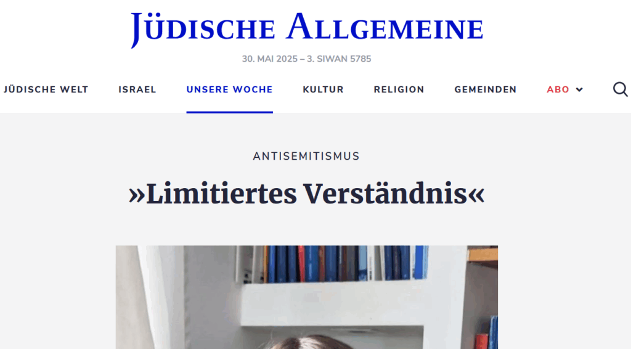Open the Religion navigation item
The height and width of the screenshot is (349, 631).
(399, 89)
